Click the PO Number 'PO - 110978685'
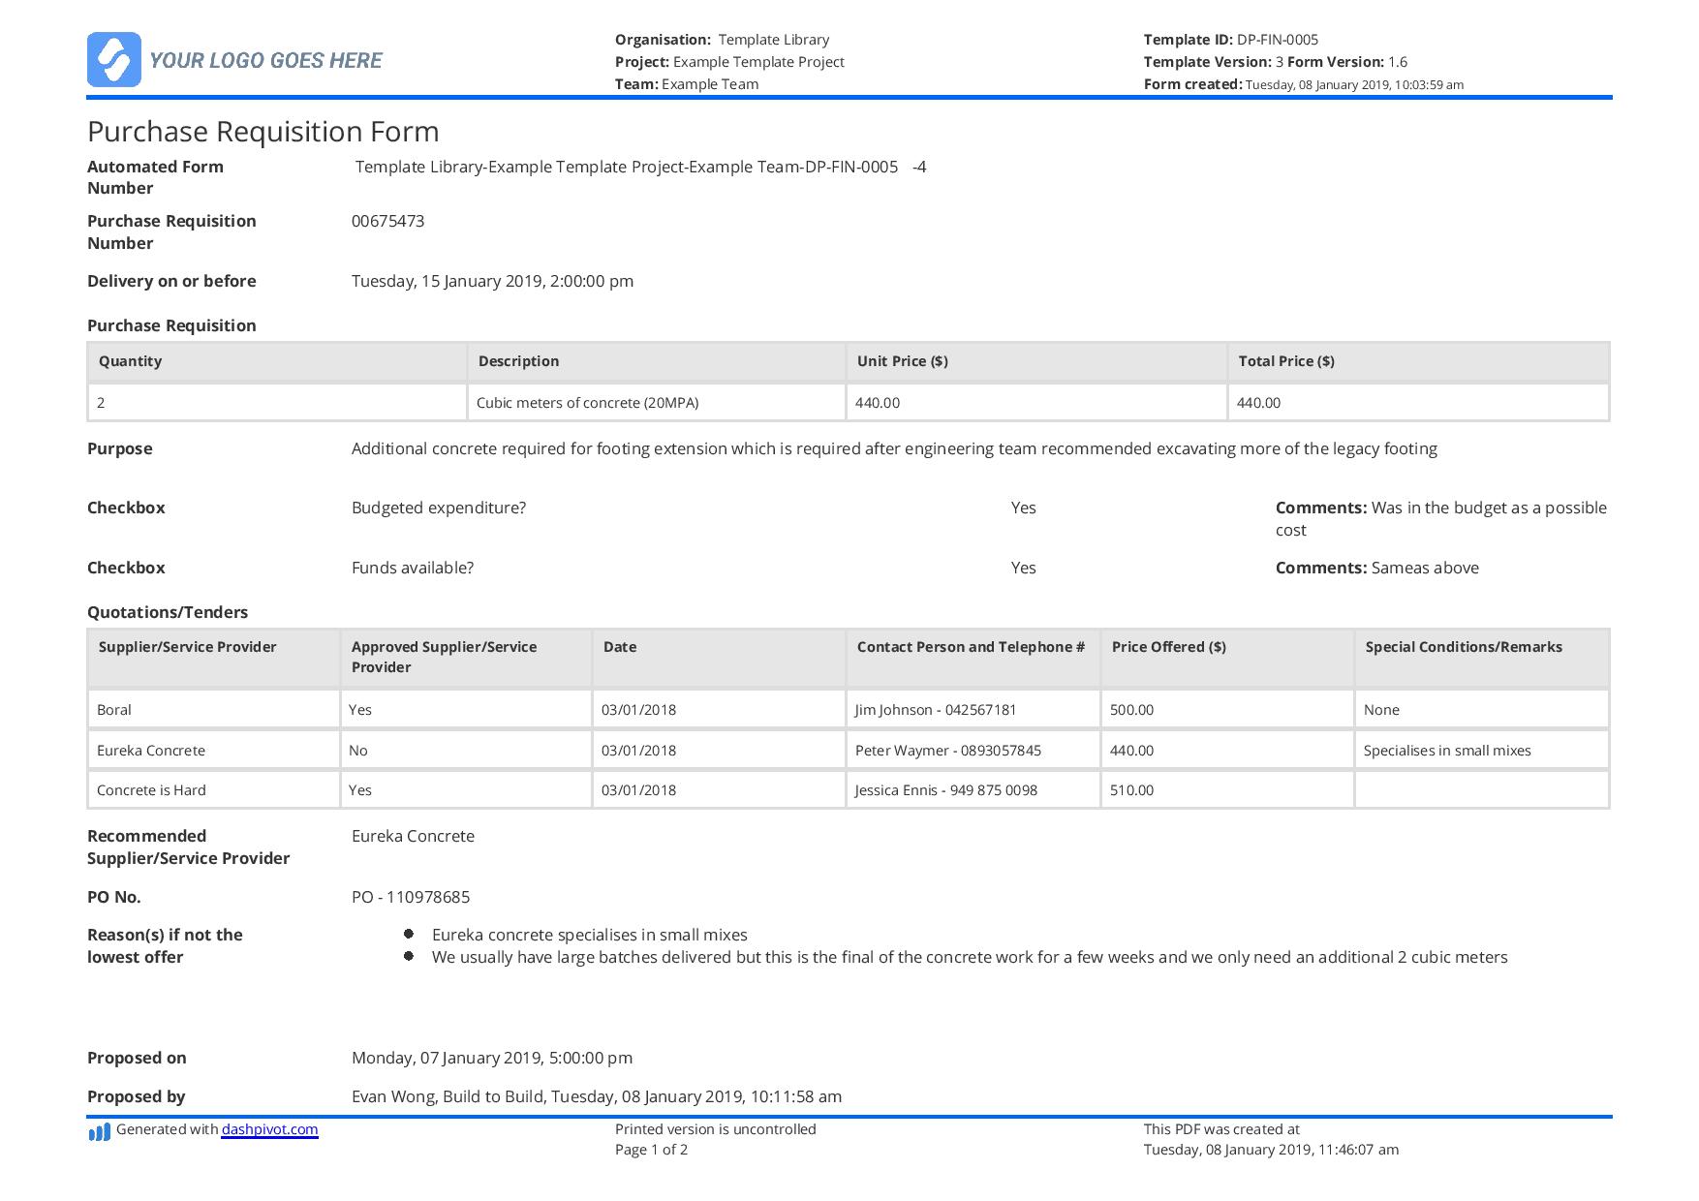The height and width of the screenshot is (1201, 1699). click(412, 897)
